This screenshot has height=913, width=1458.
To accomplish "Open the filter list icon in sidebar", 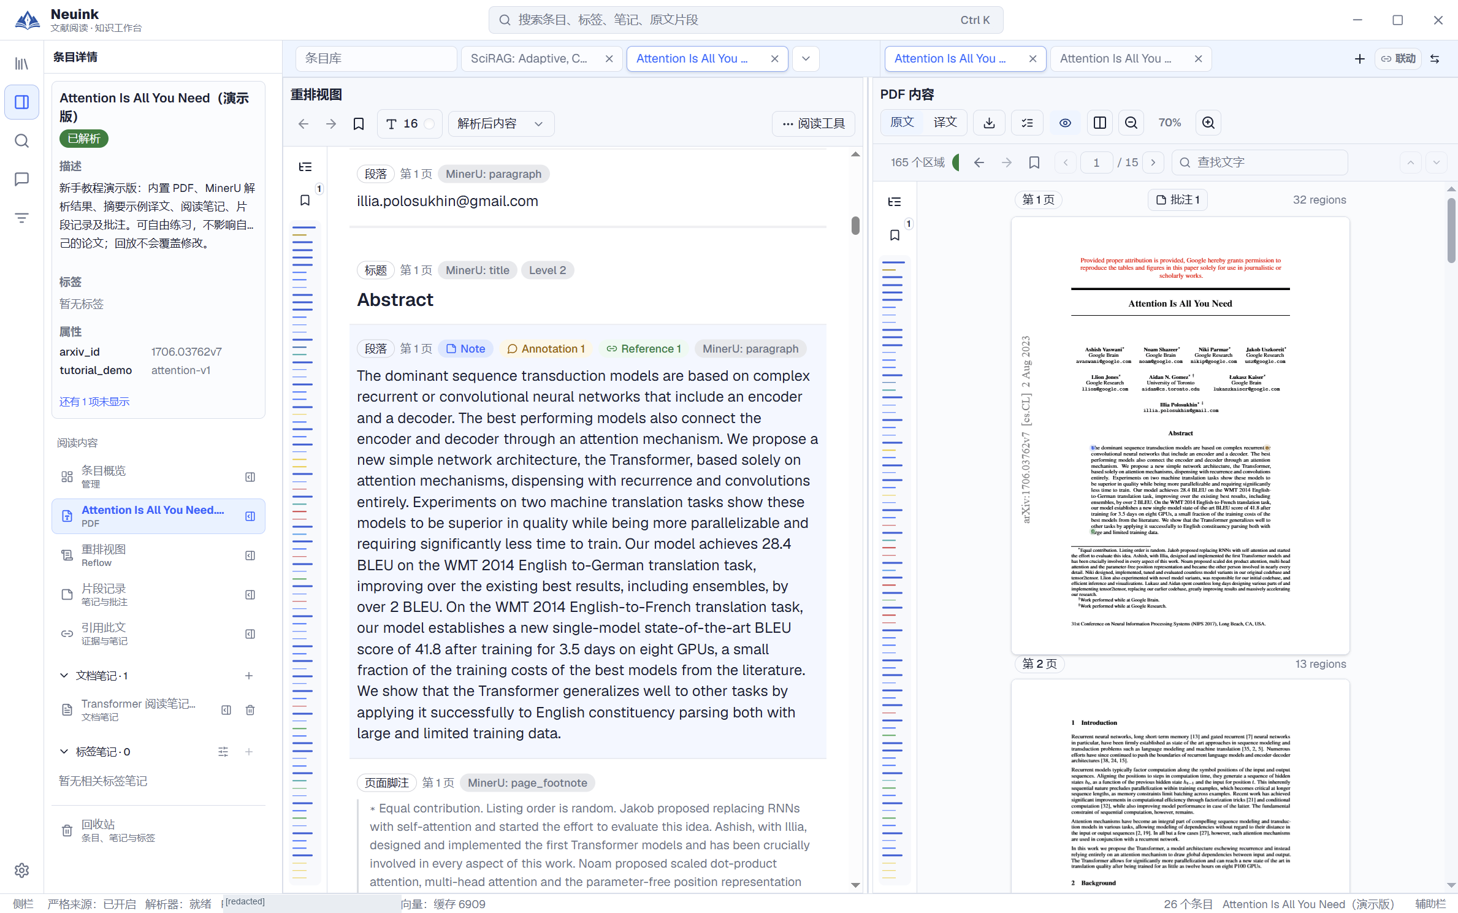I will [x=21, y=218].
